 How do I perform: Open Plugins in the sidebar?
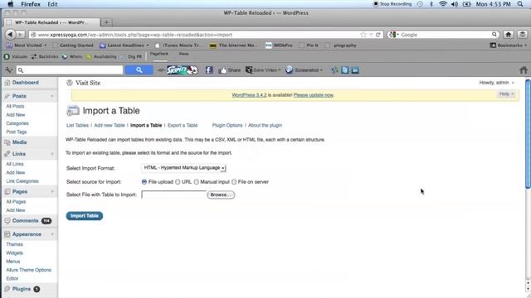click(22, 289)
